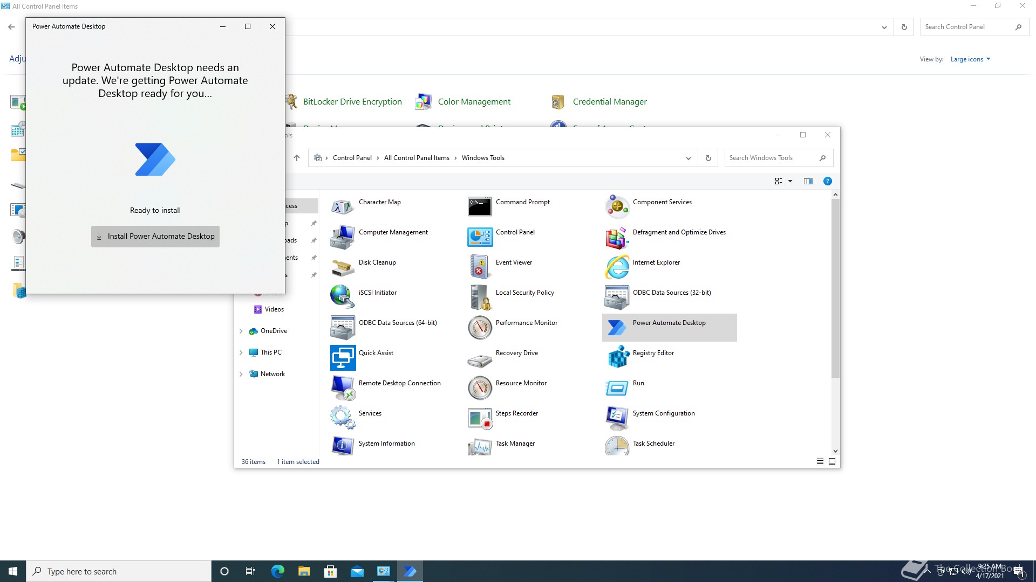Open the Event Viewer icon
The width and height of the screenshot is (1036, 582).
pos(480,267)
